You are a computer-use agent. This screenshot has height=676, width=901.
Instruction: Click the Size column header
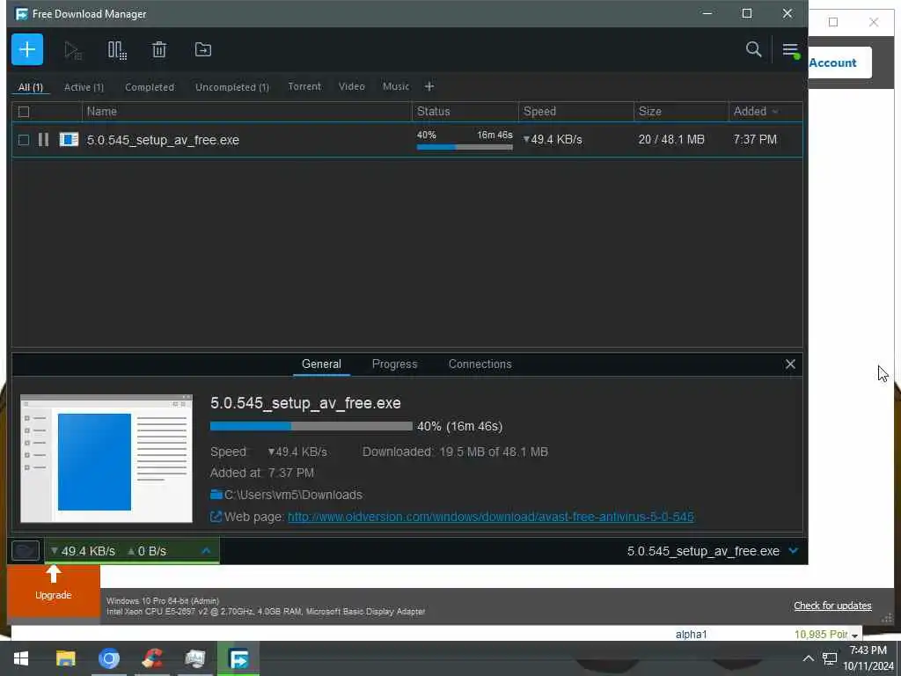(681, 112)
